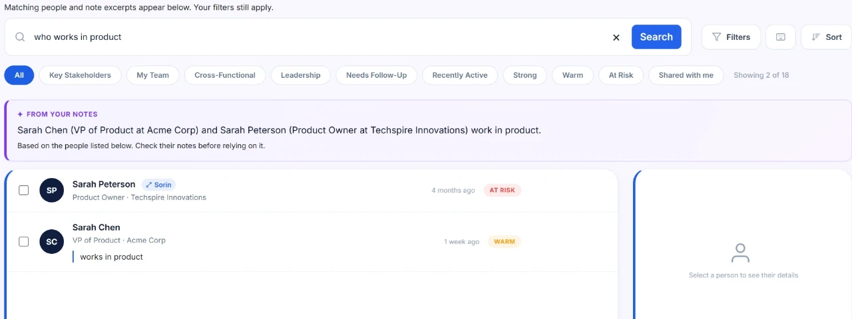The height and width of the screenshot is (319, 852).
Task: Open the Sort options
Action: (x=826, y=37)
